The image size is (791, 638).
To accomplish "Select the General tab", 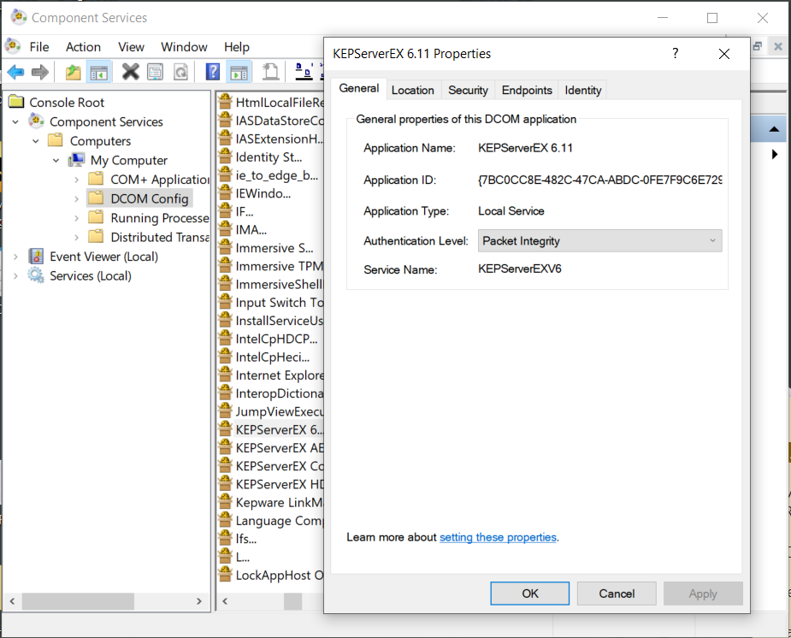I will tap(358, 88).
